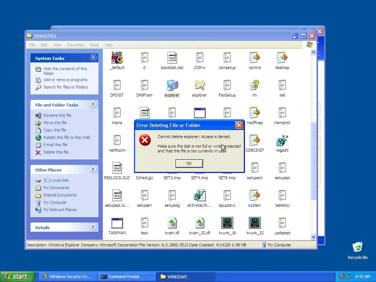Click Copy this file link
The width and height of the screenshot is (376, 282).
[x=55, y=130]
